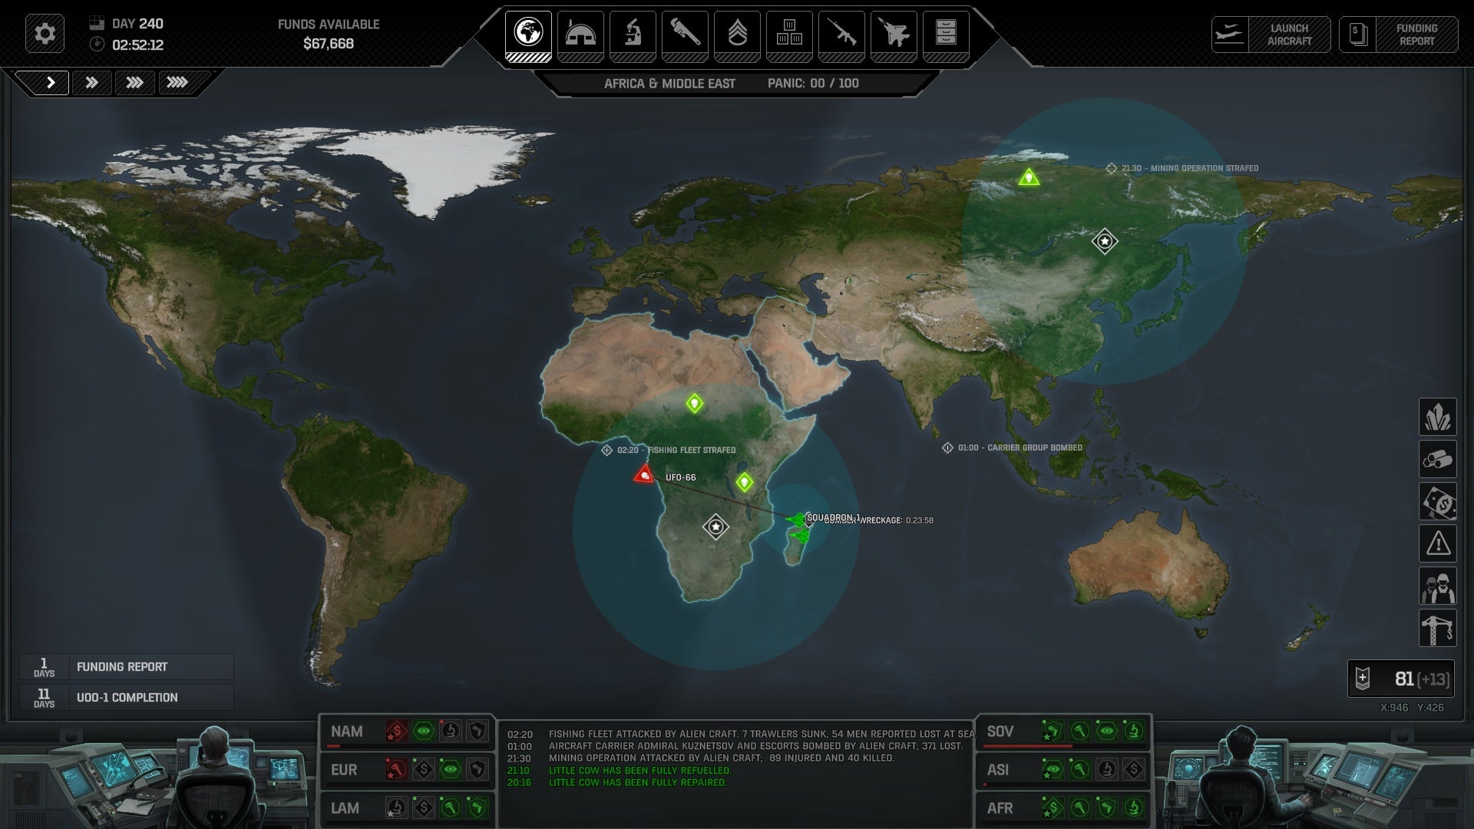Select the base marker in southern Africa
The height and width of the screenshot is (829, 1474).
[716, 527]
